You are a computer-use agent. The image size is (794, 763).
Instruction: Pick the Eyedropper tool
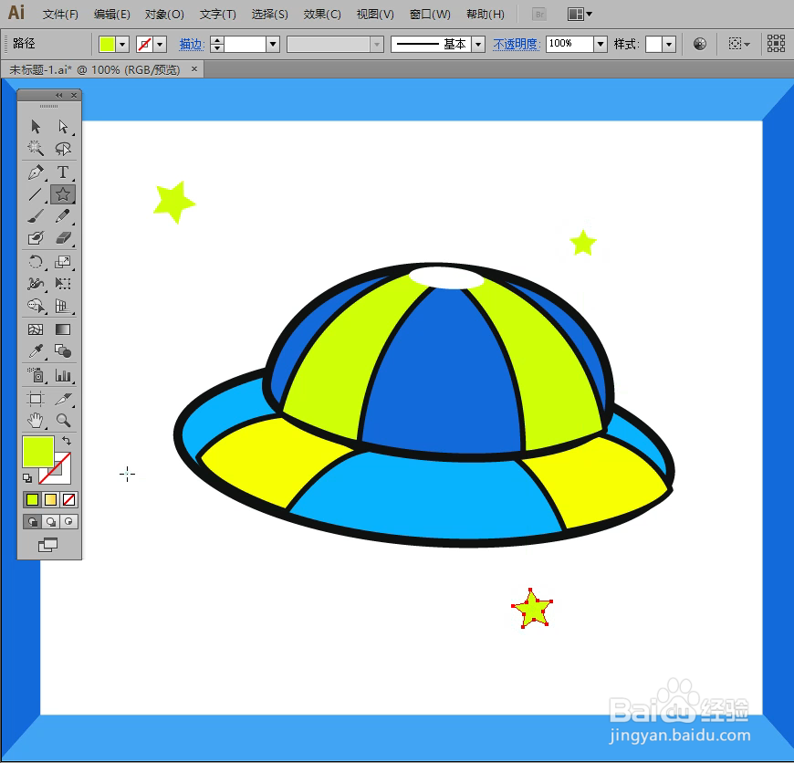click(36, 351)
